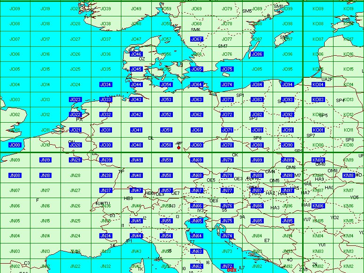Select the highlighted JO34 grid label
Image resolution: width=364 pixels, height=273 pixels.
coord(105,85)
